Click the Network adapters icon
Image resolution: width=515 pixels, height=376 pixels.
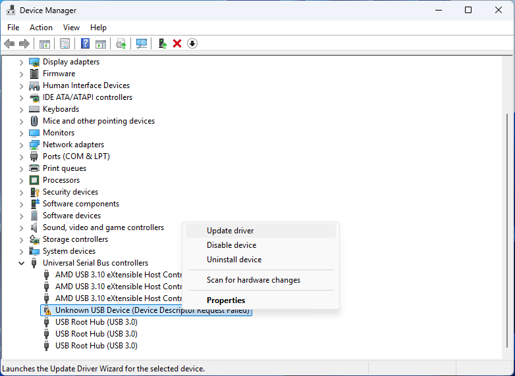click(34, 145)
